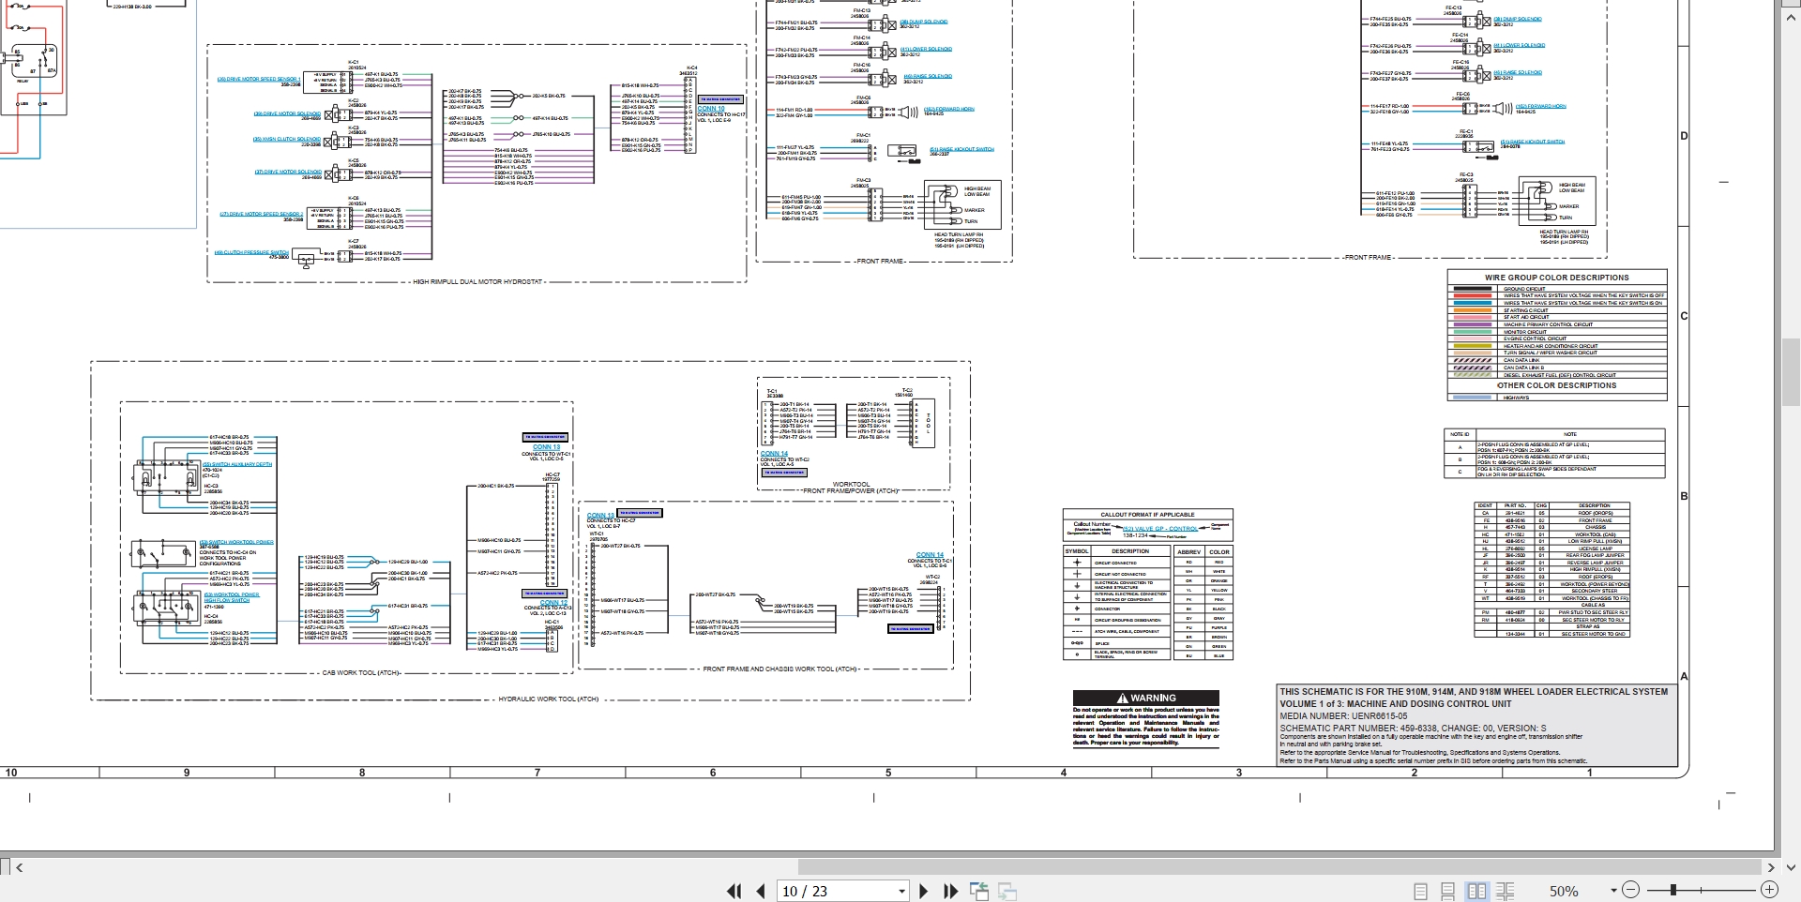This screenshot has height=902, width=1801.
Task: Click the Drive Motor Speed Sensor 2 link
Action: (262, 214)
